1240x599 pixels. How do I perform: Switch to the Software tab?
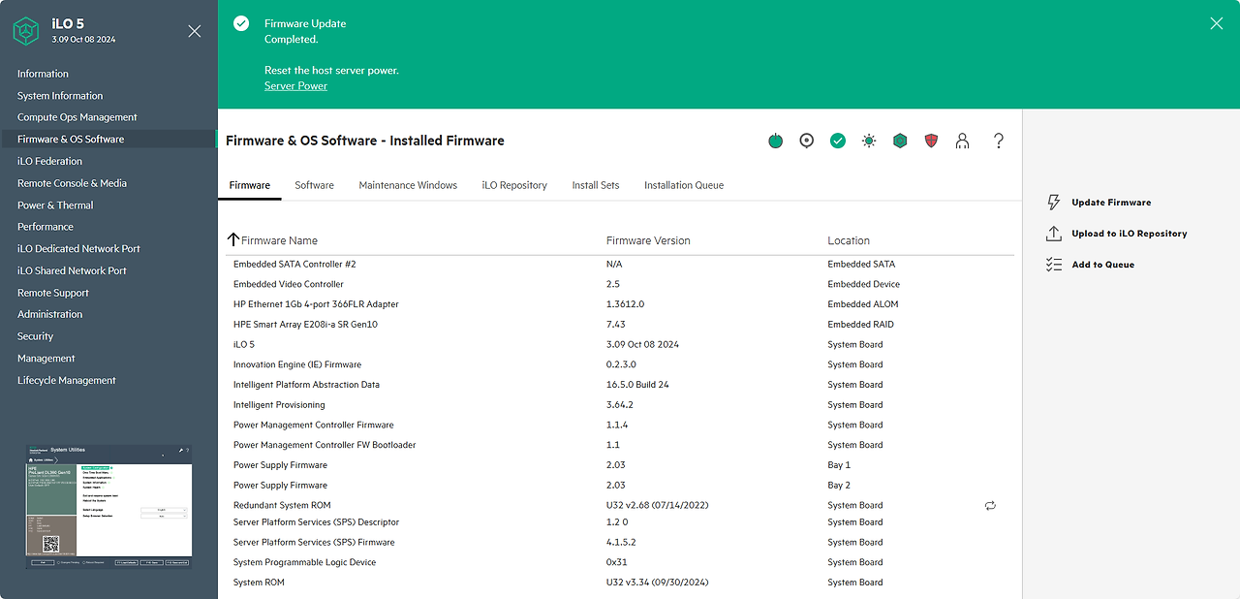(314, 184)
